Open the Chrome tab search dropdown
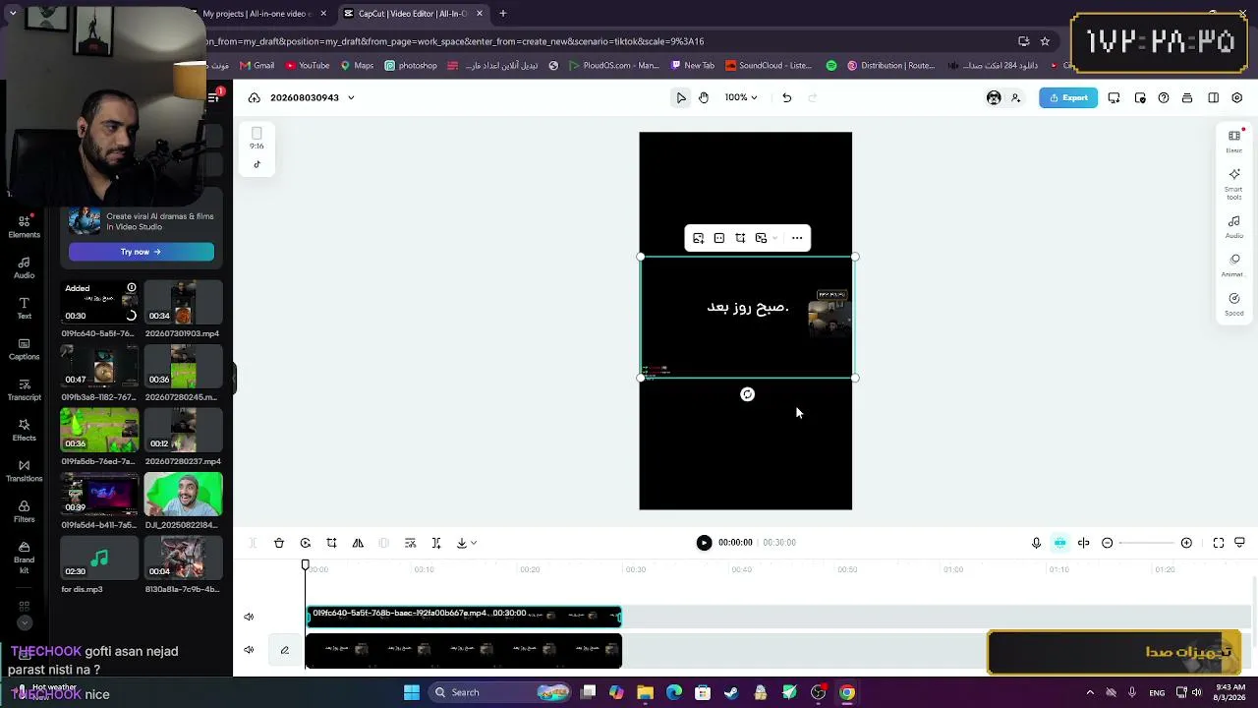Viewport: 1258px width, 708px height. (12, 14)
